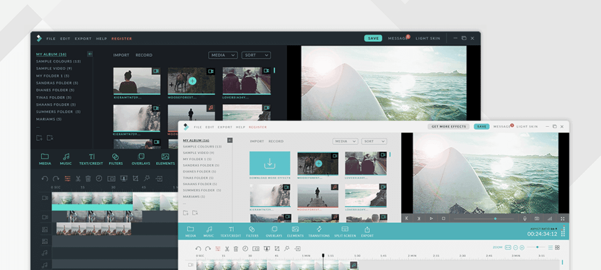Click Undo arrow in light window timeline
601x270 pixels.
[198, 249]
